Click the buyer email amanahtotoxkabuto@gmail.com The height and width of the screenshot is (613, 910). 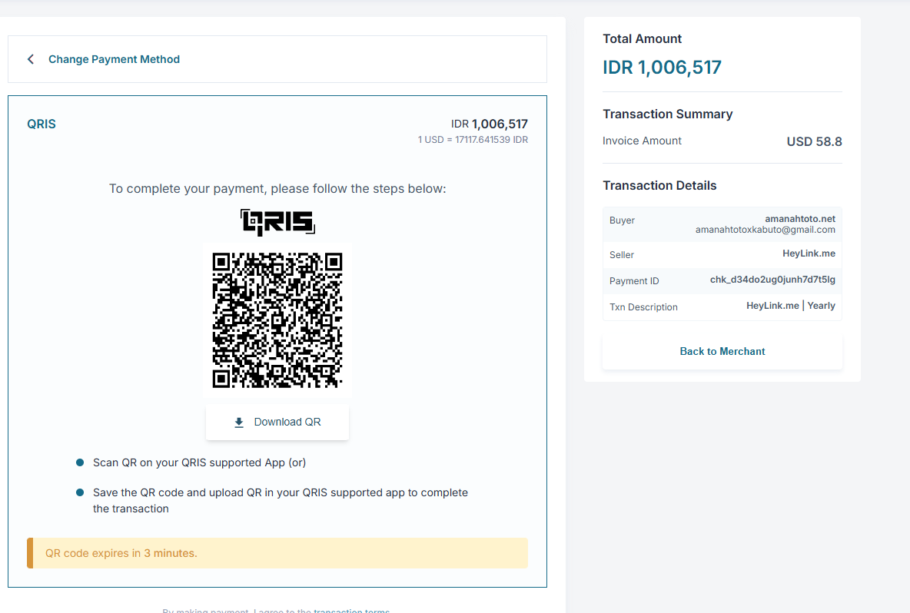click(x=765, y=230)
